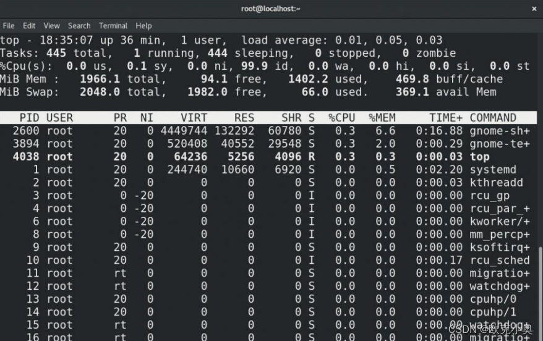This screenshot has height=341, width=543.
Task: Select the cpuhp/1 process command
Action: (493, 312)
